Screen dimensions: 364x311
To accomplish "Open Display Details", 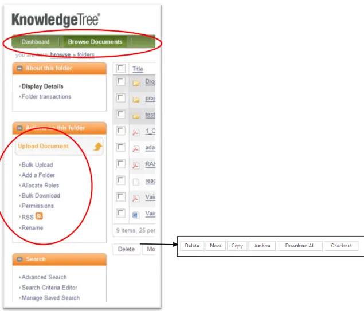I will [42, 86].
